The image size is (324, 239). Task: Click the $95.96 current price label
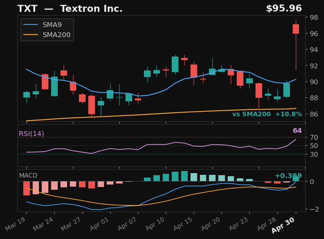284,8
